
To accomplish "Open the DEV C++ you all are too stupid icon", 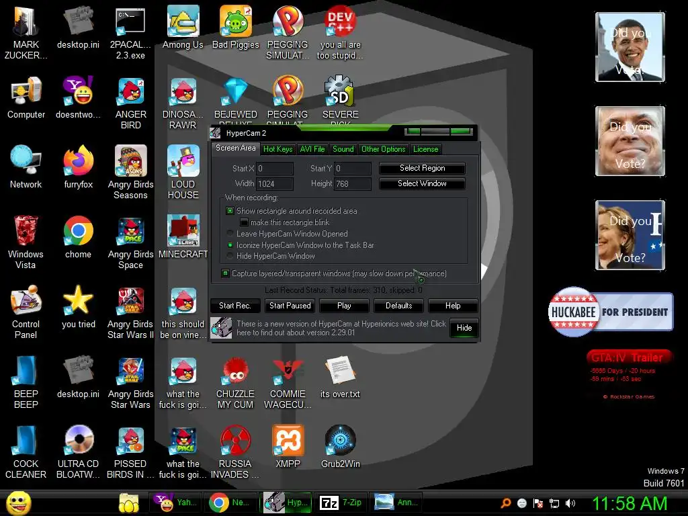I will coord(341,32).
